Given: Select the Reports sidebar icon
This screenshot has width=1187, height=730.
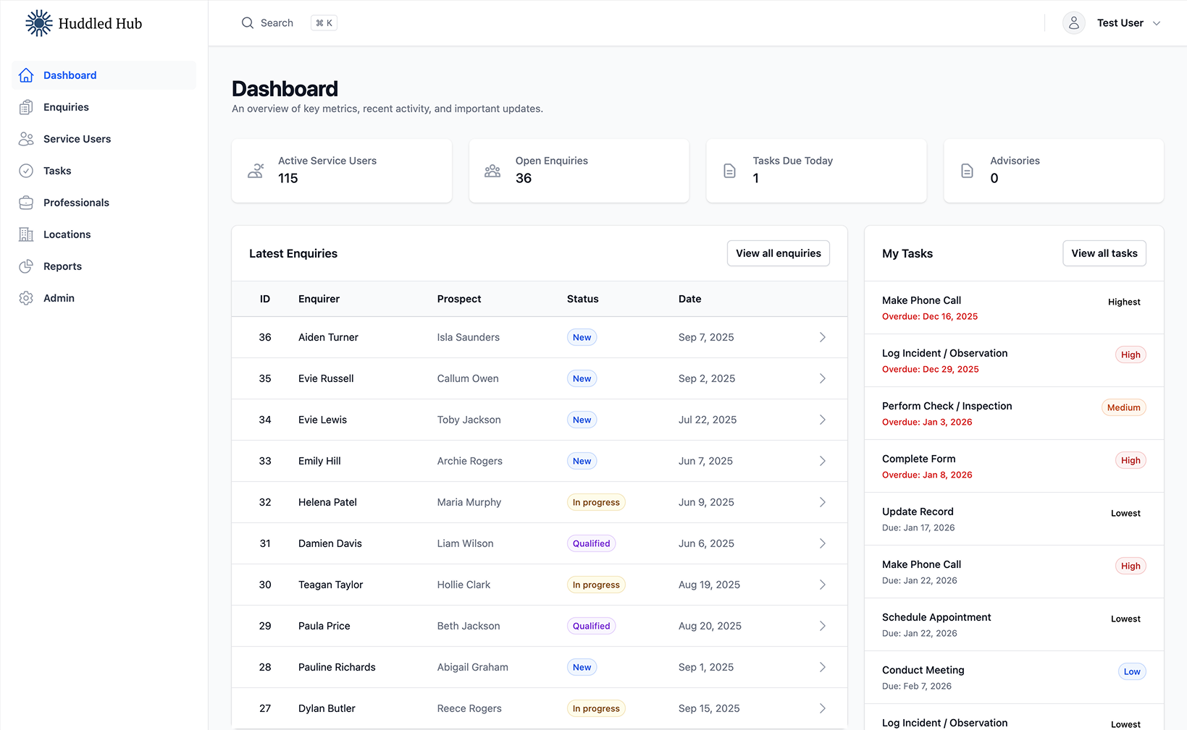Looking at the screenshot, I should (26, 266).
